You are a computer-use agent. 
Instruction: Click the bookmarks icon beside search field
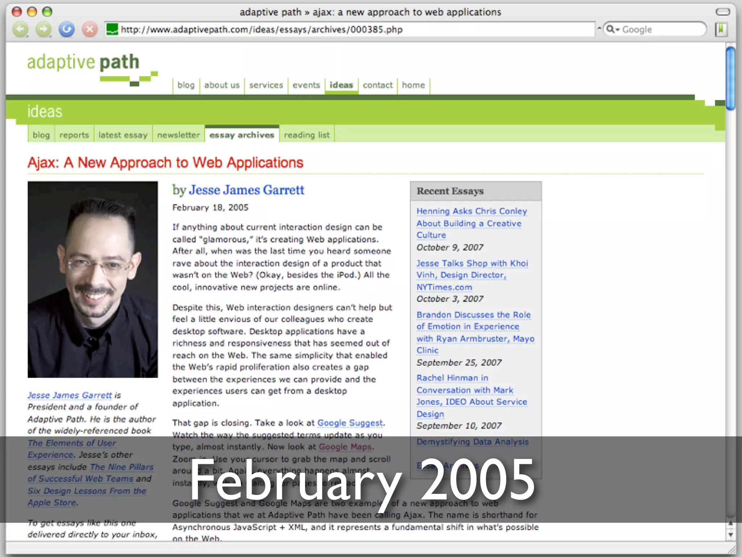pyautogui.click(x=721, y=29)
